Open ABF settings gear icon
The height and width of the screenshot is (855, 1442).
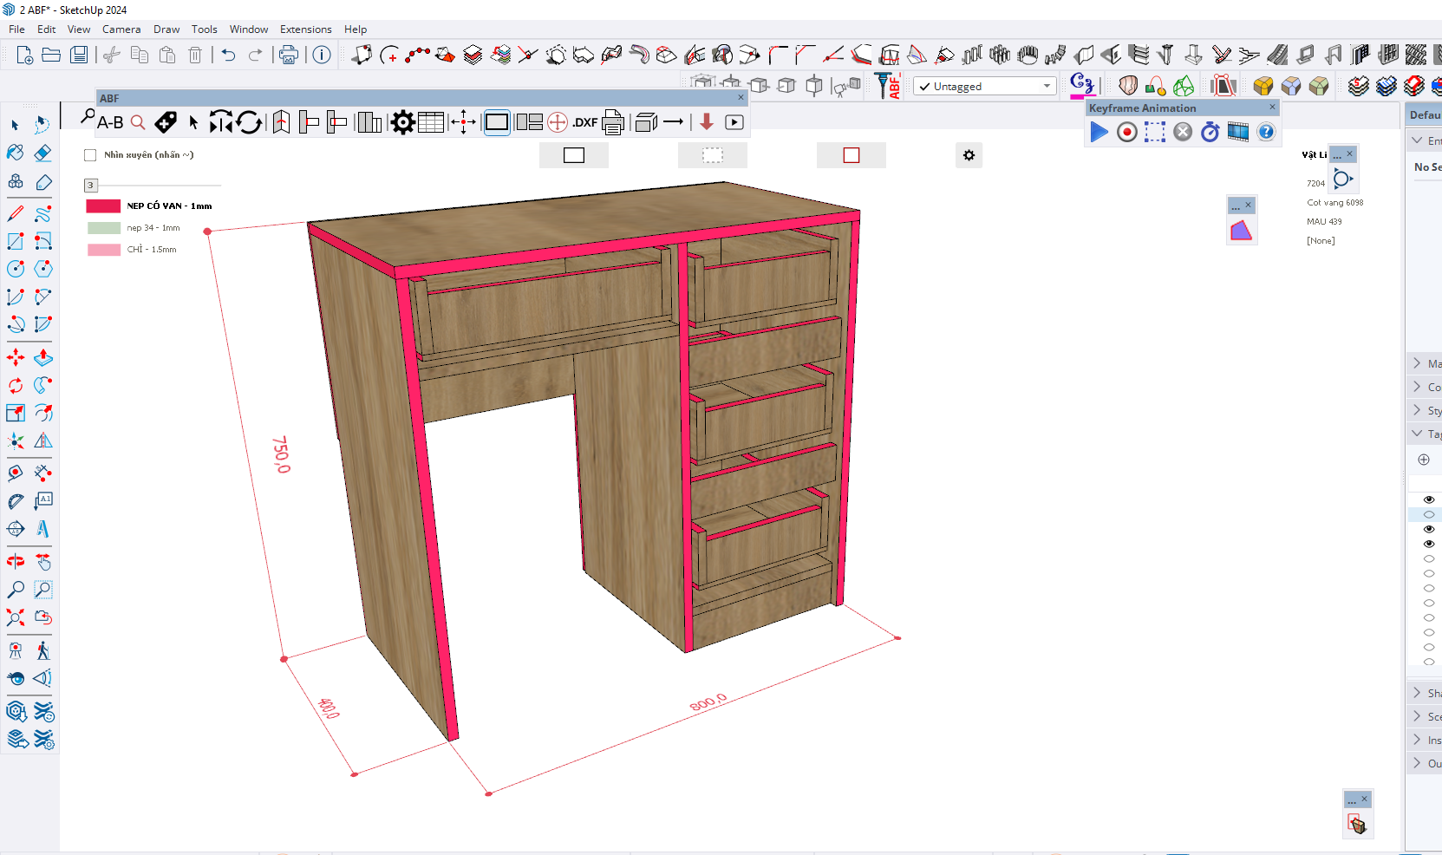402,123
